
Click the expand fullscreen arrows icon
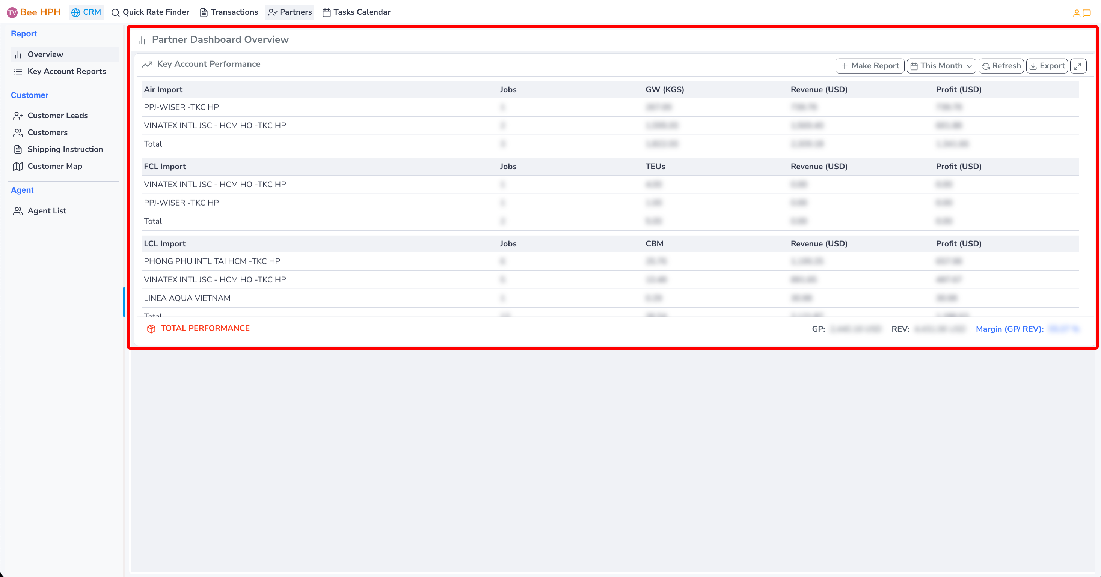(1078, 66)
